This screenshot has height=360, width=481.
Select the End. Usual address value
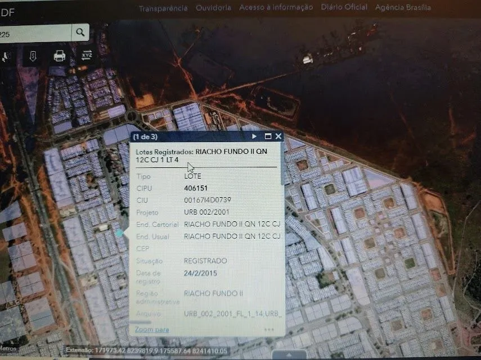pyautogui.click(x=232, y=236)
